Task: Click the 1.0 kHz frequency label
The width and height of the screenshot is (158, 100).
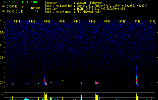Action: 2,45
